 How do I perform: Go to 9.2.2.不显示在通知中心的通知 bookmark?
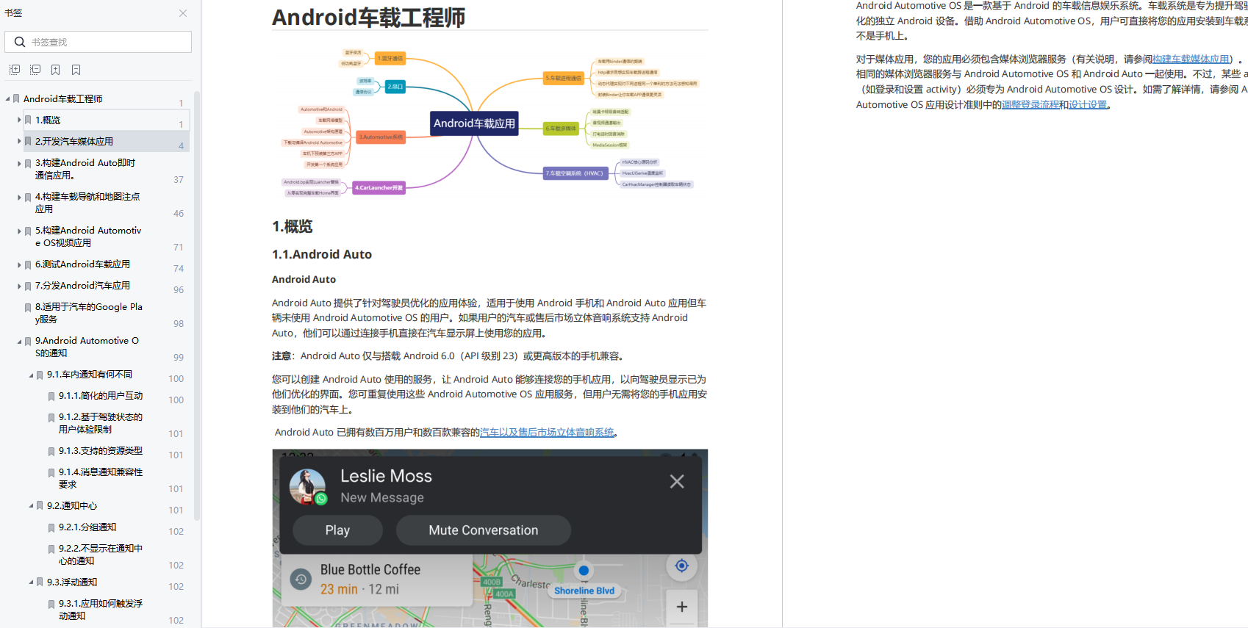[x=101, y=555]
